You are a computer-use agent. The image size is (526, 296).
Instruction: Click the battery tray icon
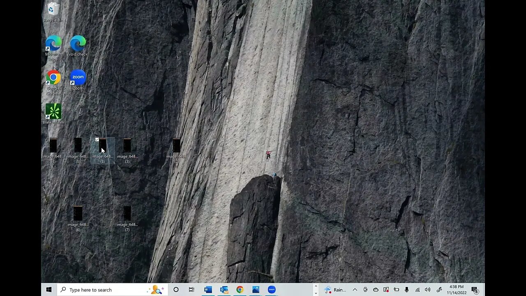(397, 290)
